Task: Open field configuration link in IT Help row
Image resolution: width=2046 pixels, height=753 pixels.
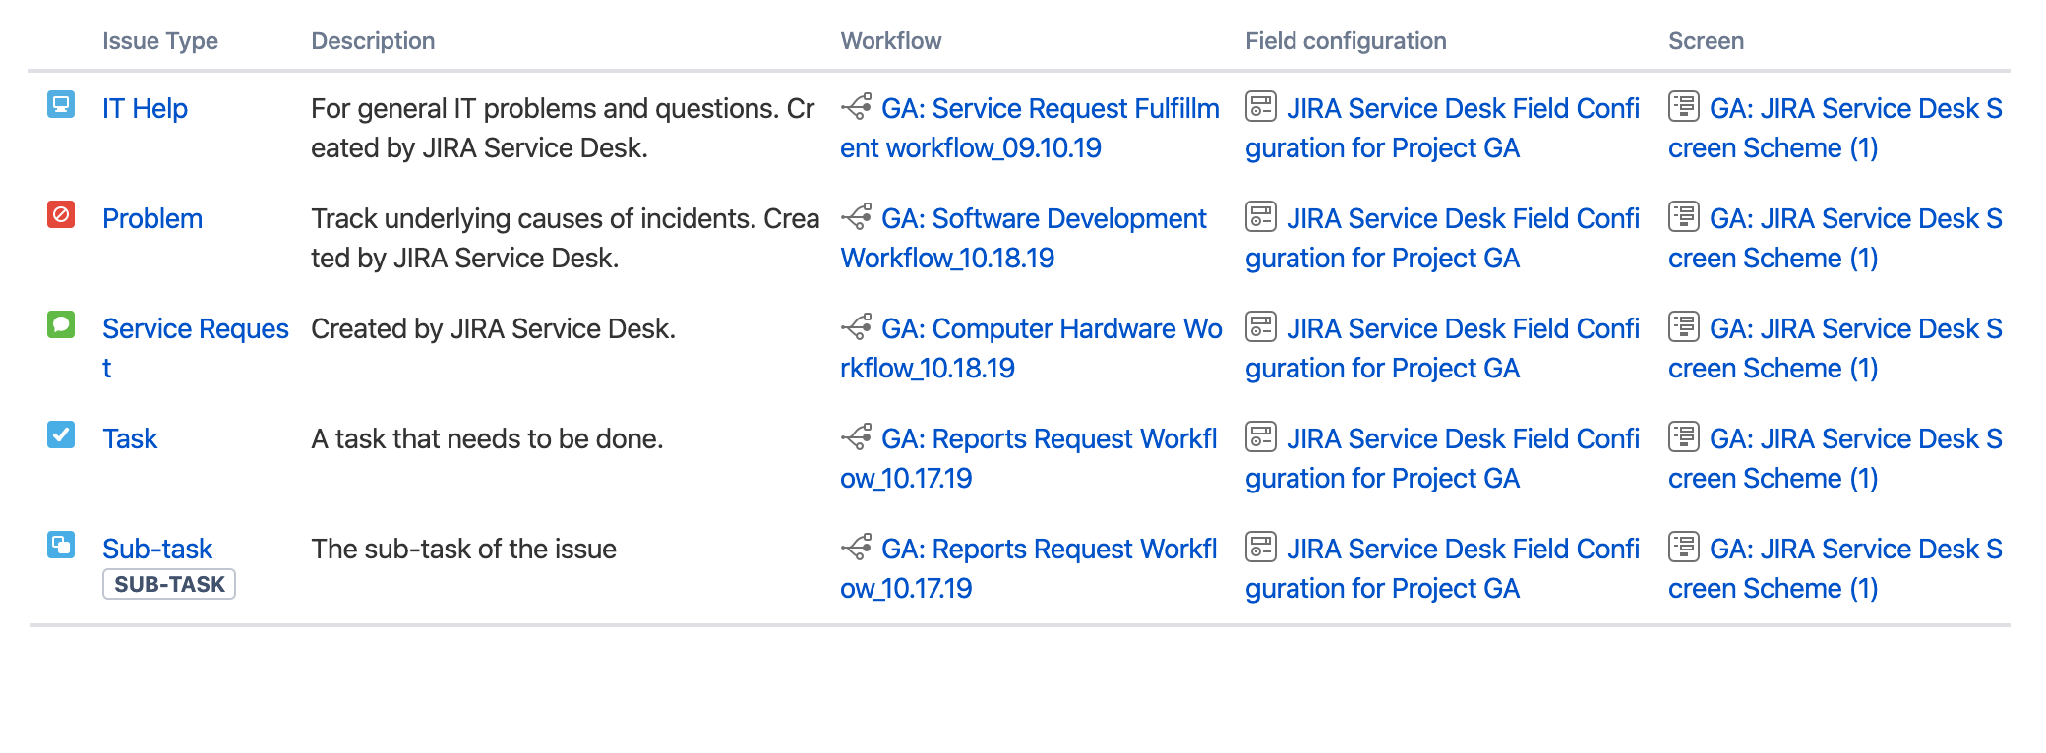Action: point(1443,128)
